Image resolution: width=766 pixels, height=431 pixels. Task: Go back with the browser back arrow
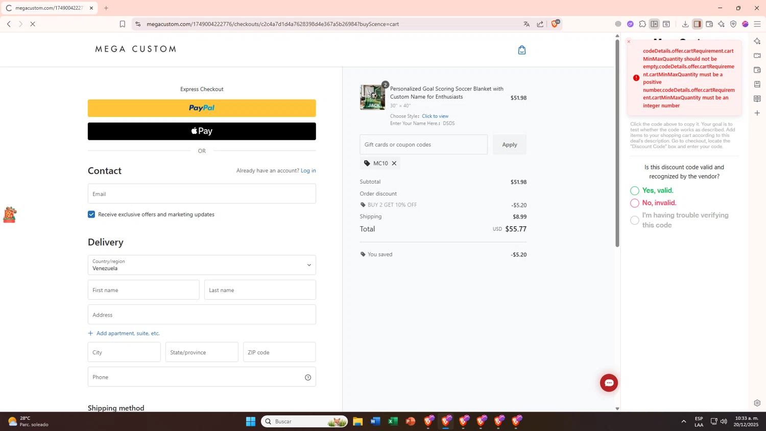pos(9,24)
